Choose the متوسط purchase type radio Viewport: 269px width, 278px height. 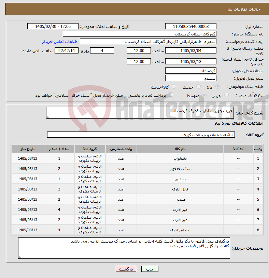coord(204,95)
